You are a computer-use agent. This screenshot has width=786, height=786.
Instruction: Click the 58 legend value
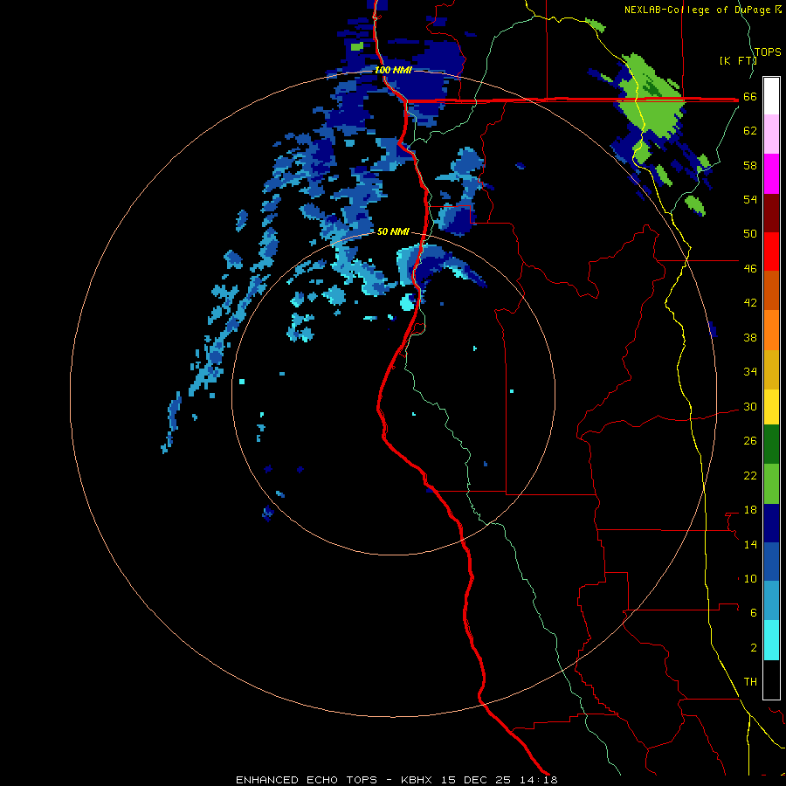(x=750, y=165)
